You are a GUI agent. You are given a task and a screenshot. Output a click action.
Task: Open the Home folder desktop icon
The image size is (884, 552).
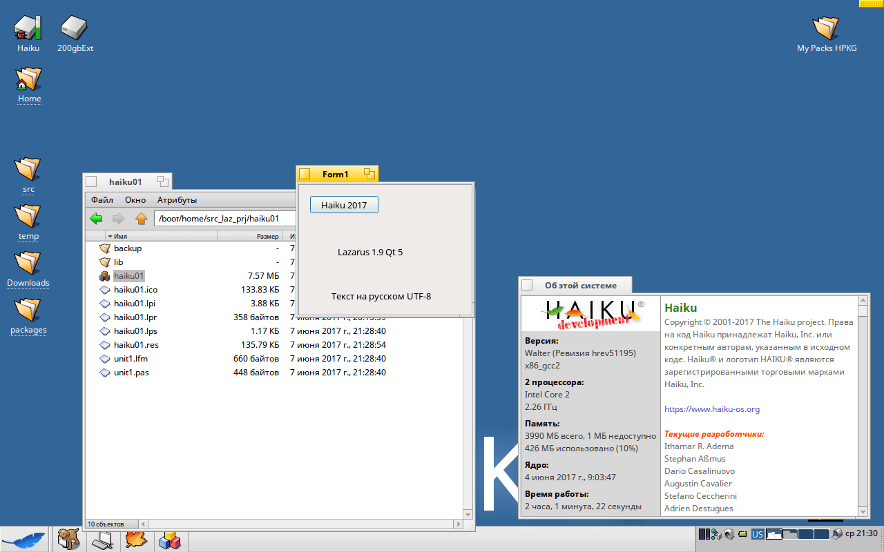pyautogui.click(x=28, y=79)
